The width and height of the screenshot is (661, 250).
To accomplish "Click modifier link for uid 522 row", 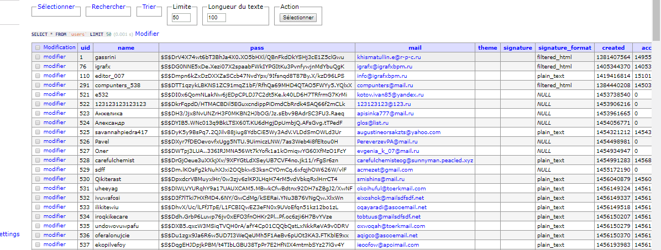I will pos(54,104).
